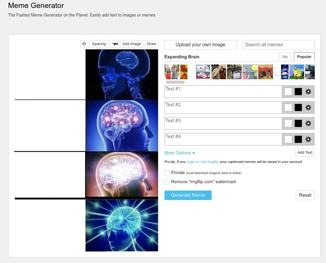Click the sunglasses sticker icon
This screenshot has width=326, height=263.
(x=115, y=44)
